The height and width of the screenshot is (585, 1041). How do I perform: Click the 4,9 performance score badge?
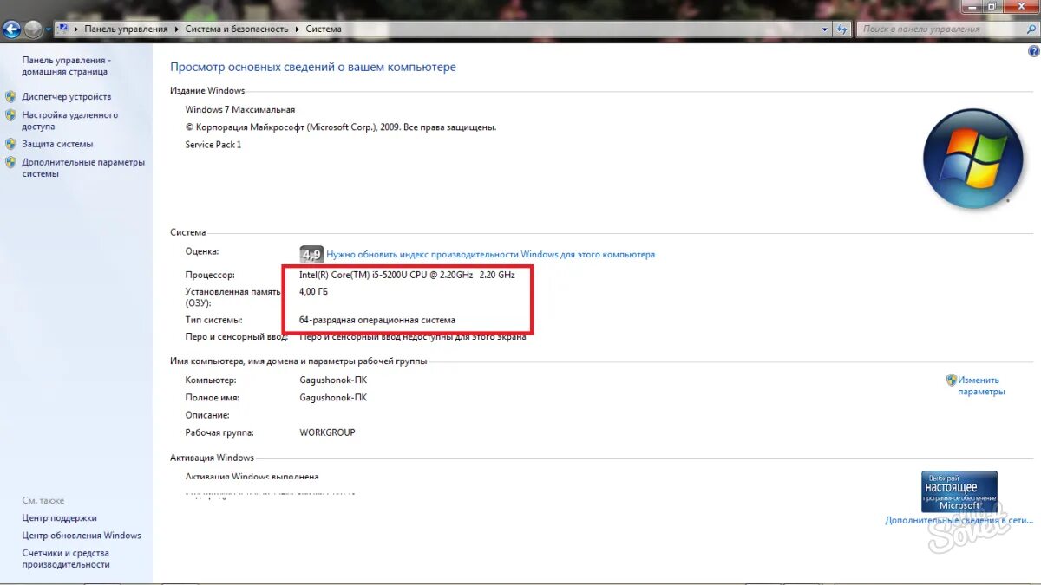click(311, 254)
